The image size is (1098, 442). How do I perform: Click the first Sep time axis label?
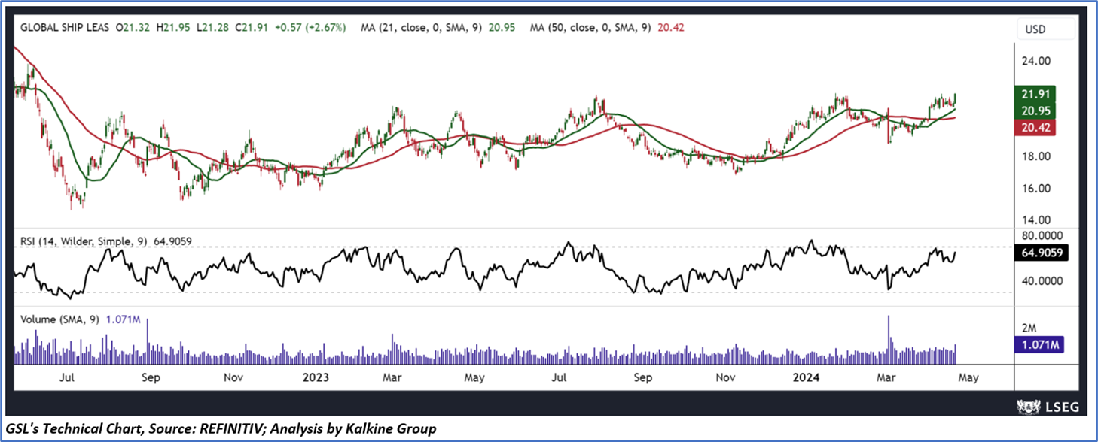[x=150, y=377]
